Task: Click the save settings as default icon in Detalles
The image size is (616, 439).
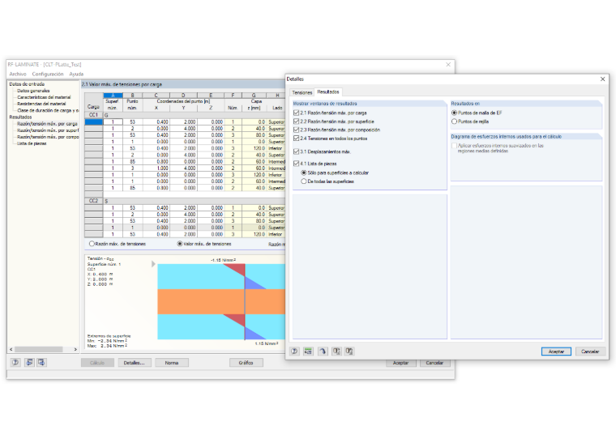Action: (349, 351)
